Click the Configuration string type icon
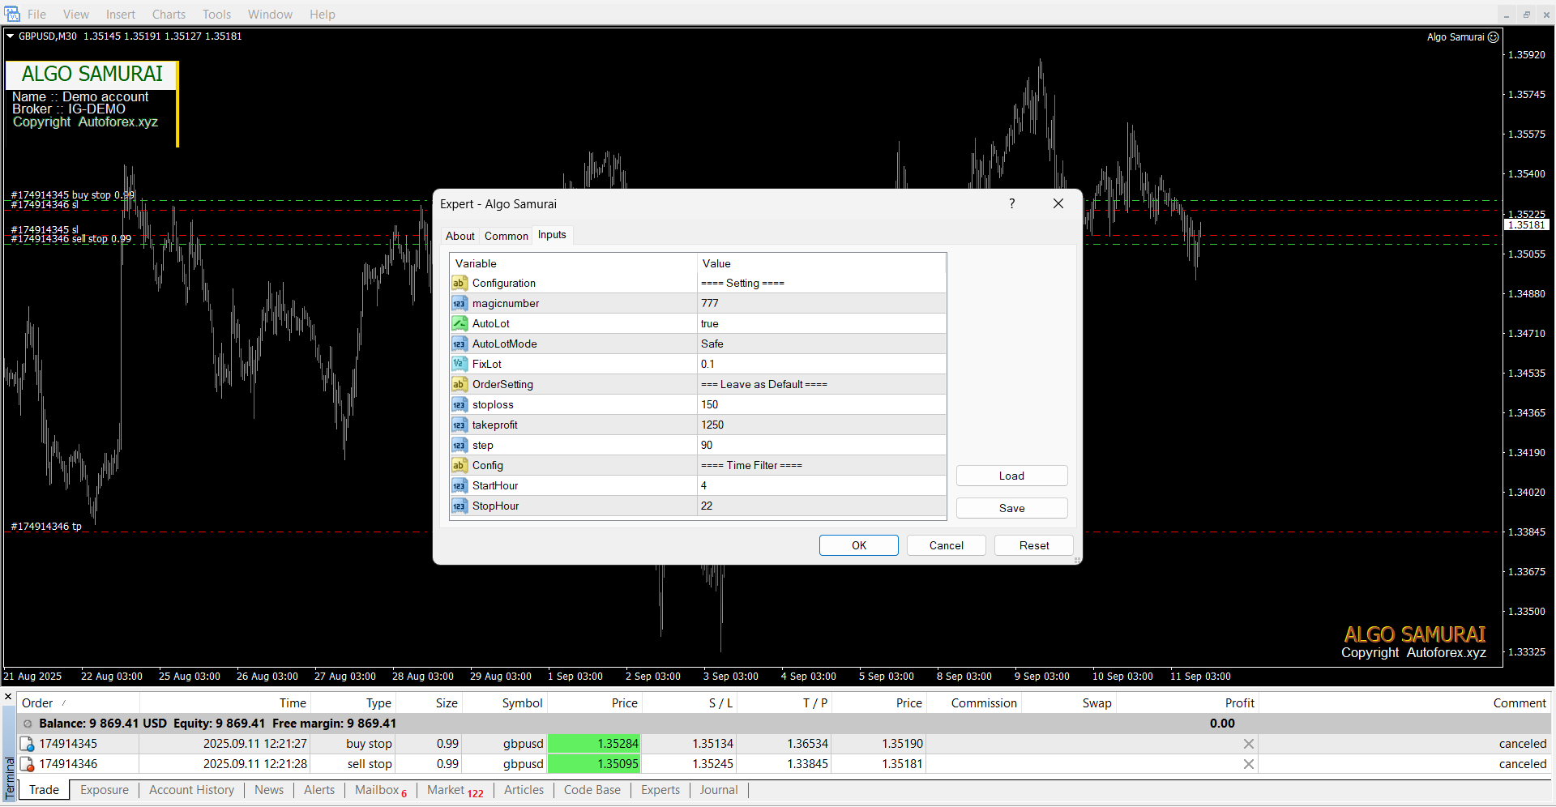 tap(460, 284)
